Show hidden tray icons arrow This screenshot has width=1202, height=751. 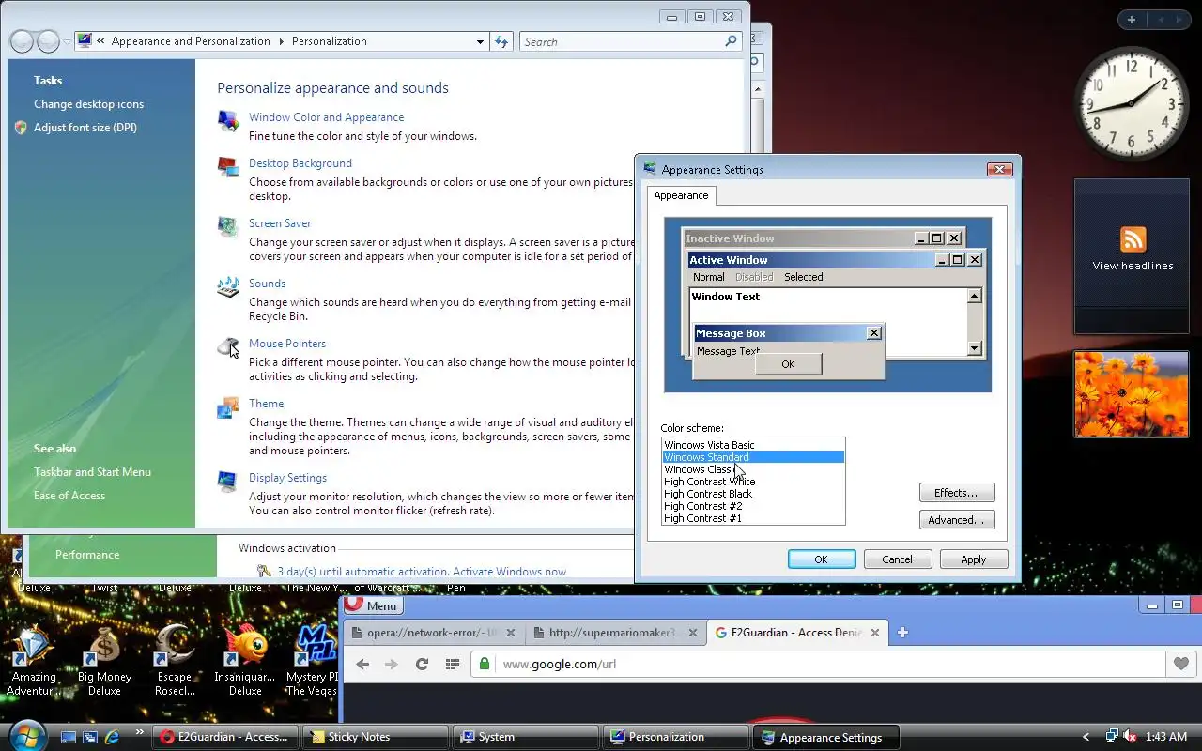coord(1086,737)
